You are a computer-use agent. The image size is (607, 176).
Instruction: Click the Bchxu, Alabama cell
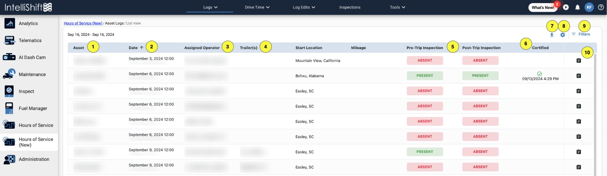click(310, 76)
